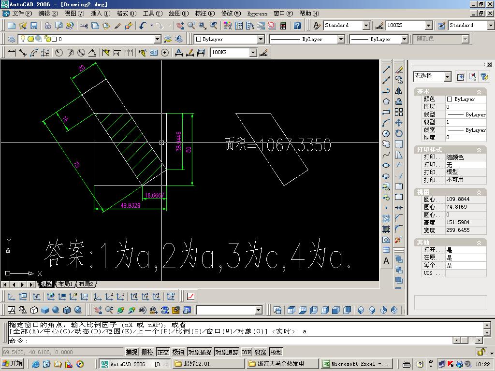Click last-tab navigation arrow beside layout tabs
This screenshot has height=371, width=495.
point(31,284)
